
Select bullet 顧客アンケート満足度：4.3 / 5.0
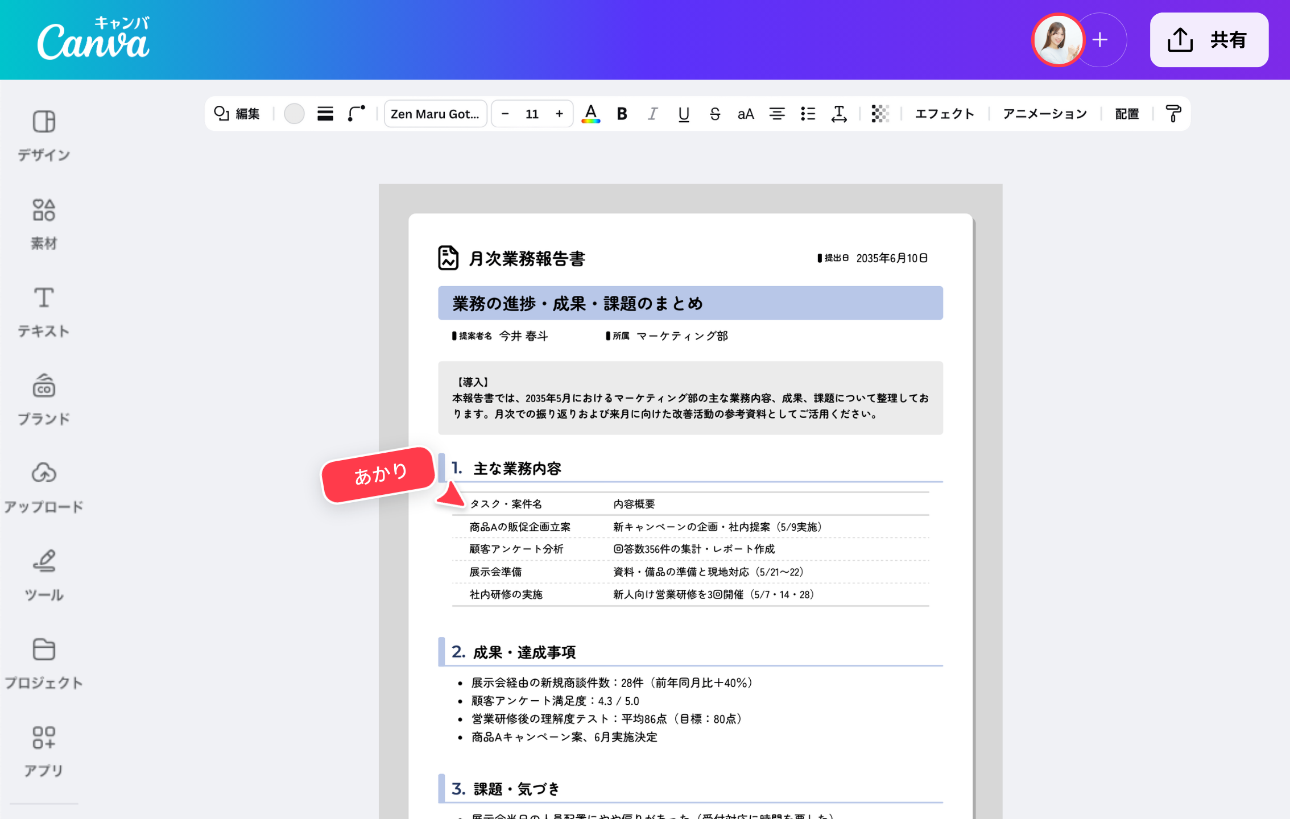(555, 701)
